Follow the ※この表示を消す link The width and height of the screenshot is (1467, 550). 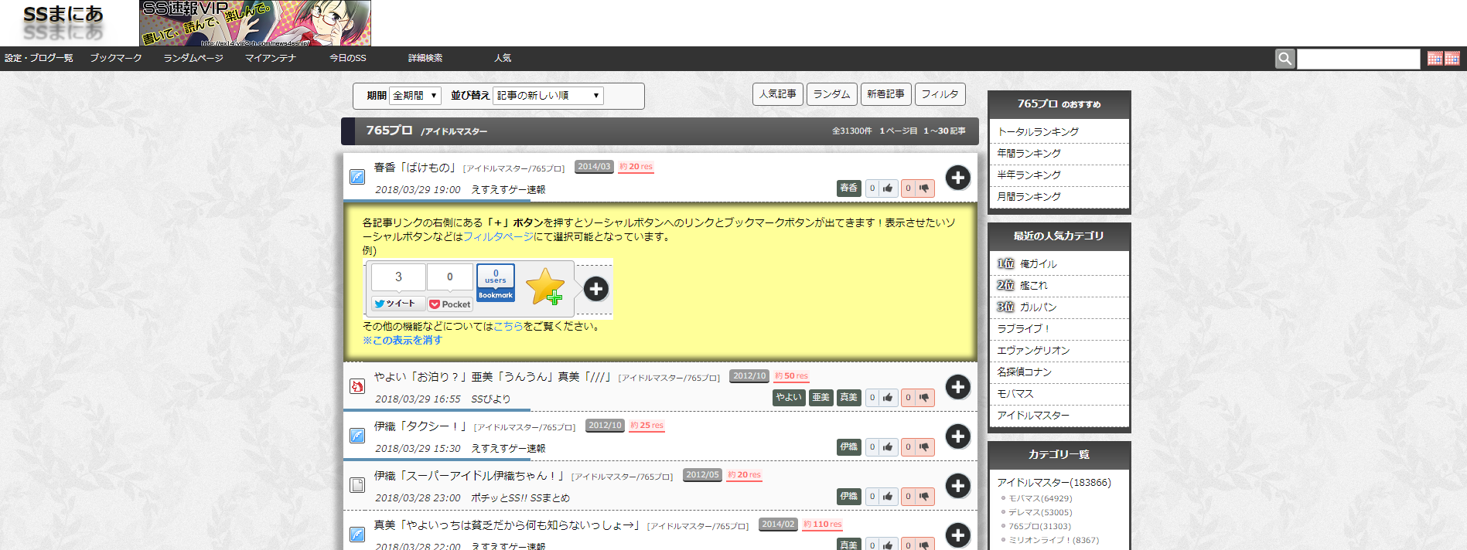click(x=402, y=340)
